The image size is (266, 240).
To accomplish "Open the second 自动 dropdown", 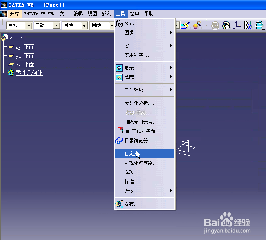I will point(56,26).
